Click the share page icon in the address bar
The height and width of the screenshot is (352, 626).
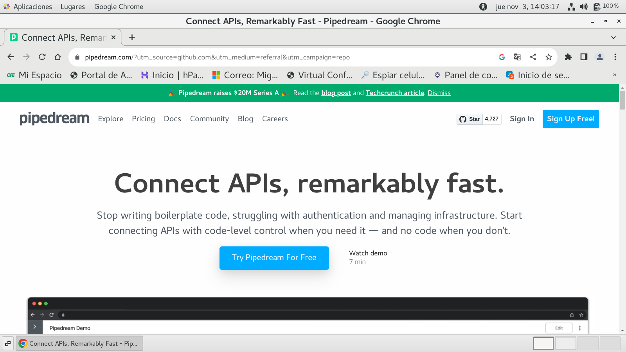[533, 57]
